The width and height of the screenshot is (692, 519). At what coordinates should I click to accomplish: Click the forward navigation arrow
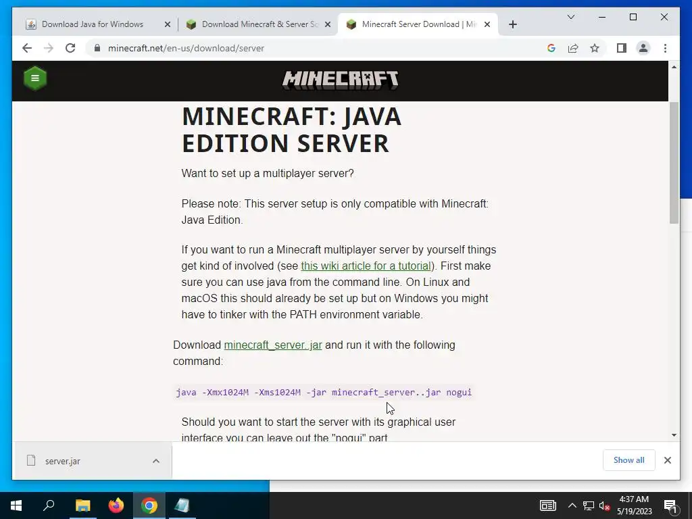point(49,48)
